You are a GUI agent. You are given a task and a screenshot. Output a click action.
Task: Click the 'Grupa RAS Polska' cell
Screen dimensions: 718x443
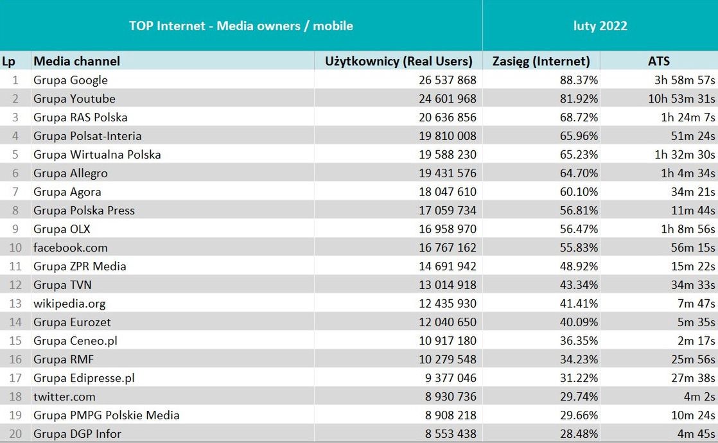pos(80,117)
